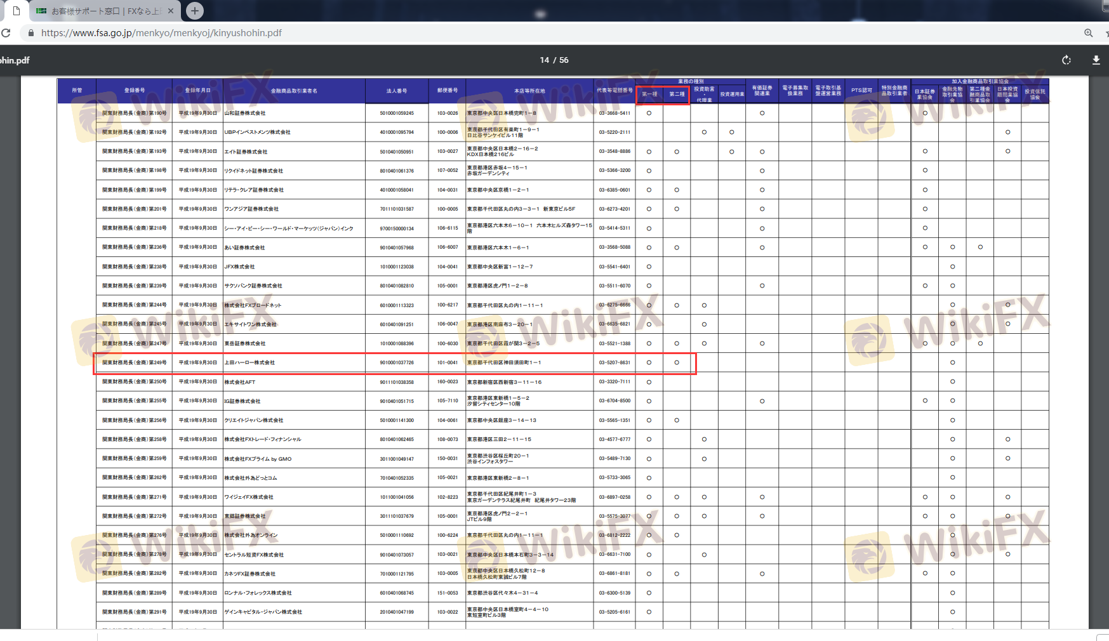Reload the current page
The image size is (1109, 641).
coord(6,33)
